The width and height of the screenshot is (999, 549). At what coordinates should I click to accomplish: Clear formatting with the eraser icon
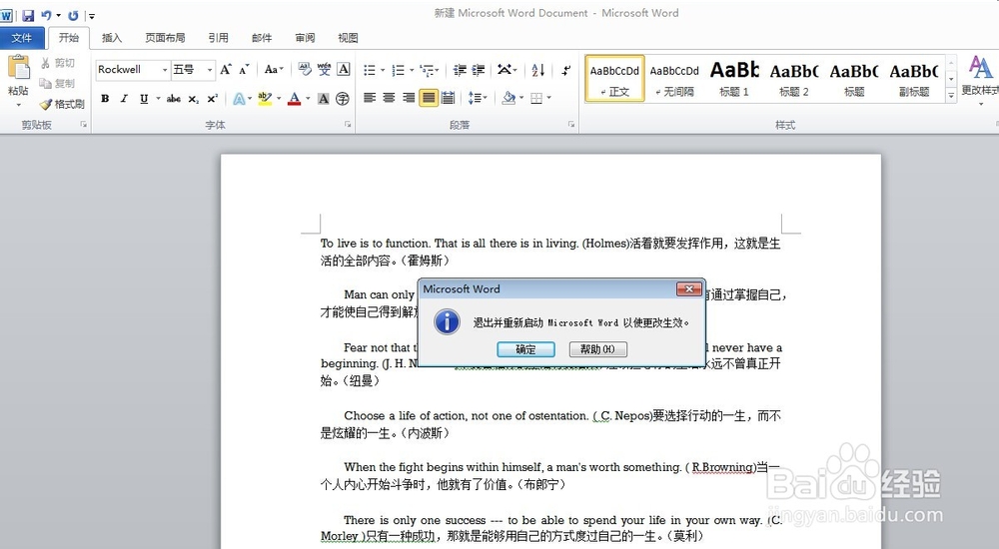point(305,70)
